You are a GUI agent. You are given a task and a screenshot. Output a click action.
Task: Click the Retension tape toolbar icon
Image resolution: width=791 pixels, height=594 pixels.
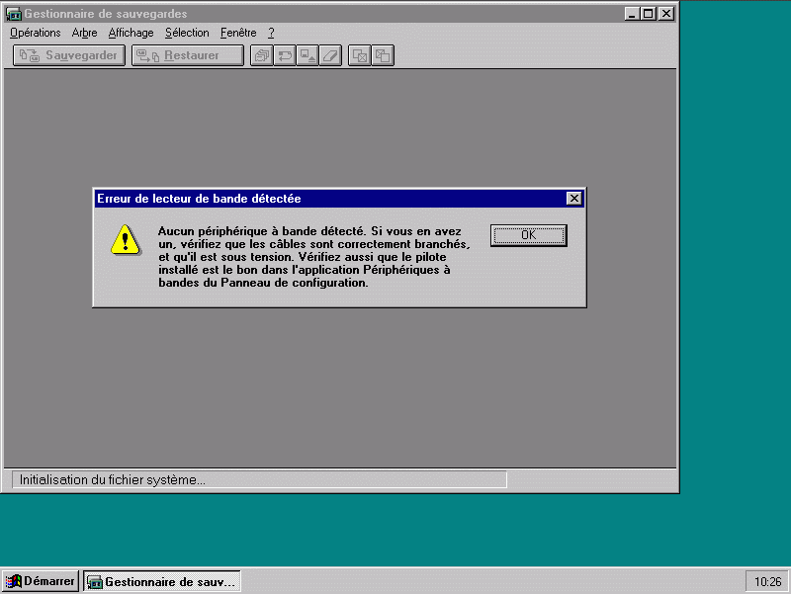tap(285, 55)
